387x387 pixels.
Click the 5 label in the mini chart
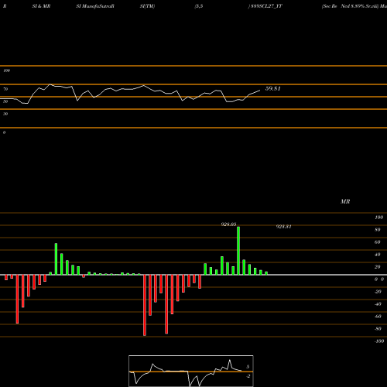click(x=248, y=367)
